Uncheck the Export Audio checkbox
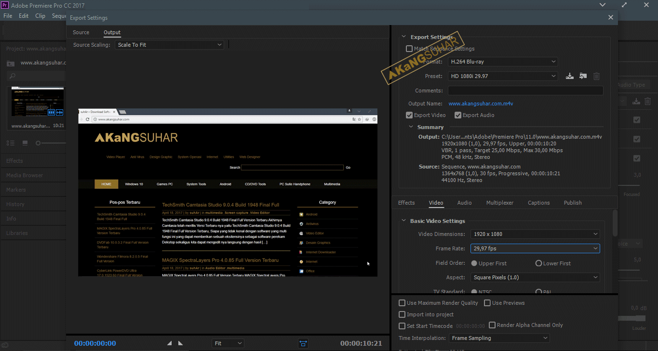This screenshot has width=658, height=351. [x=458, y=115]
